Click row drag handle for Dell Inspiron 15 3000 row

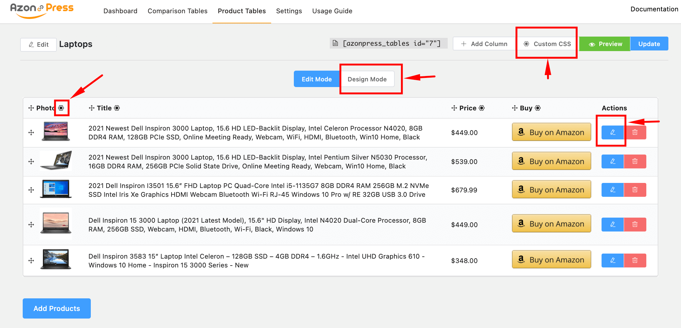31,225
